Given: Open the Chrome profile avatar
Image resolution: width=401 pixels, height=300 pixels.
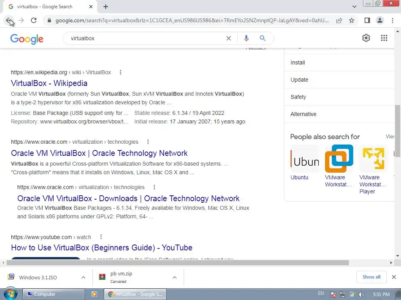Looking at the screenshot, I should click(380, 20).
